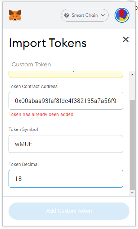Image resolution: width=138 pixels, height=229 pixels.
Task: Select the Token Symbol field containing wMUE
Action: point(66,144)
